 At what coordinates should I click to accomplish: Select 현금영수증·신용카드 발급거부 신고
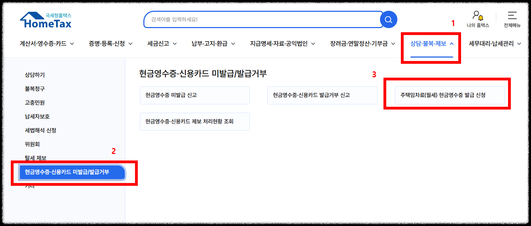pyautogui.click(x=322, y=95)
